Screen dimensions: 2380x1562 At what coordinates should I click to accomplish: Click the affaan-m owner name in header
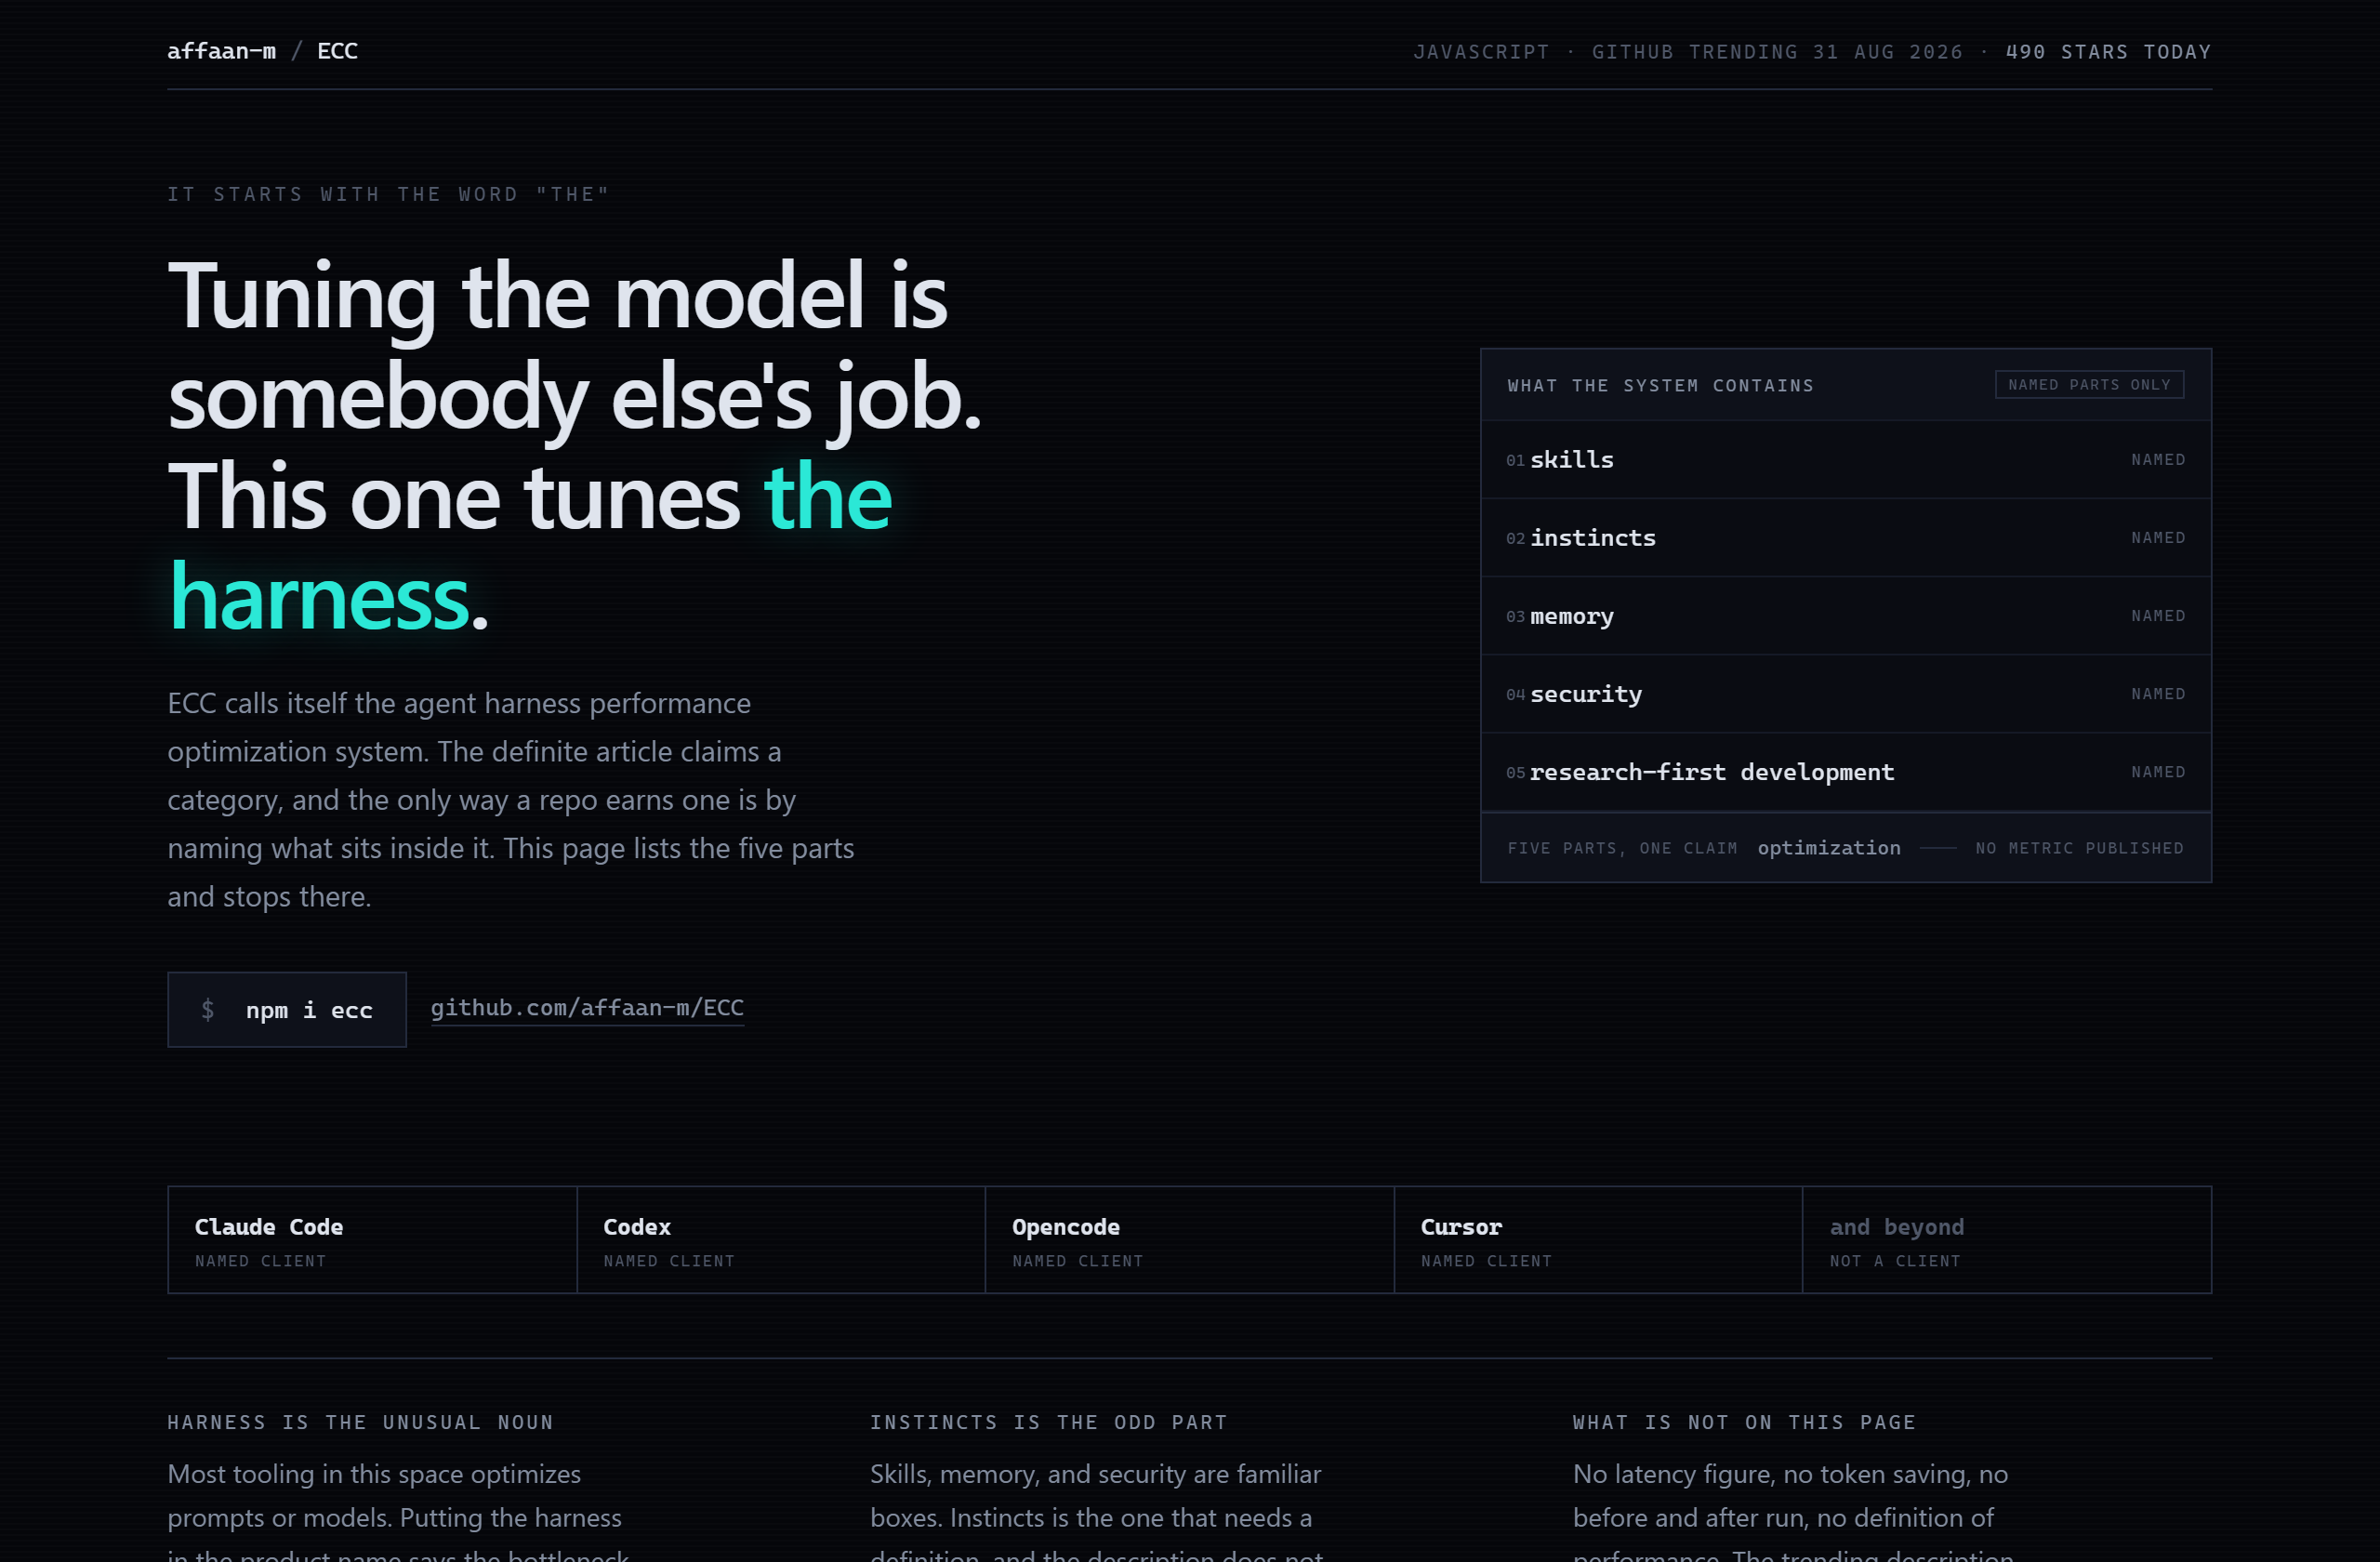coord(221,51)
